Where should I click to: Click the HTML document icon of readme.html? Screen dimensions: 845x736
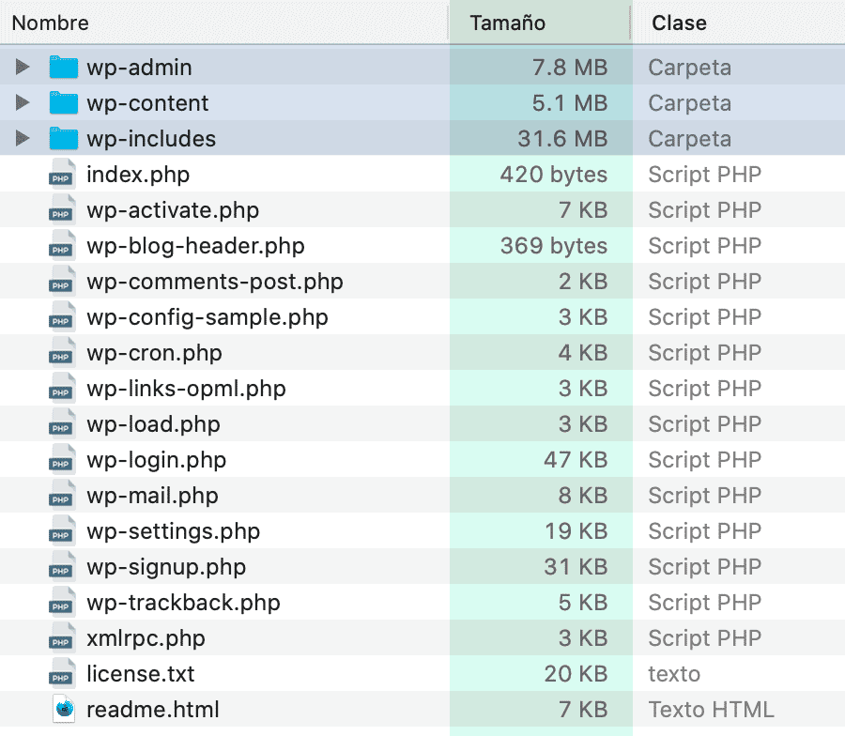(x=64, y=709)
